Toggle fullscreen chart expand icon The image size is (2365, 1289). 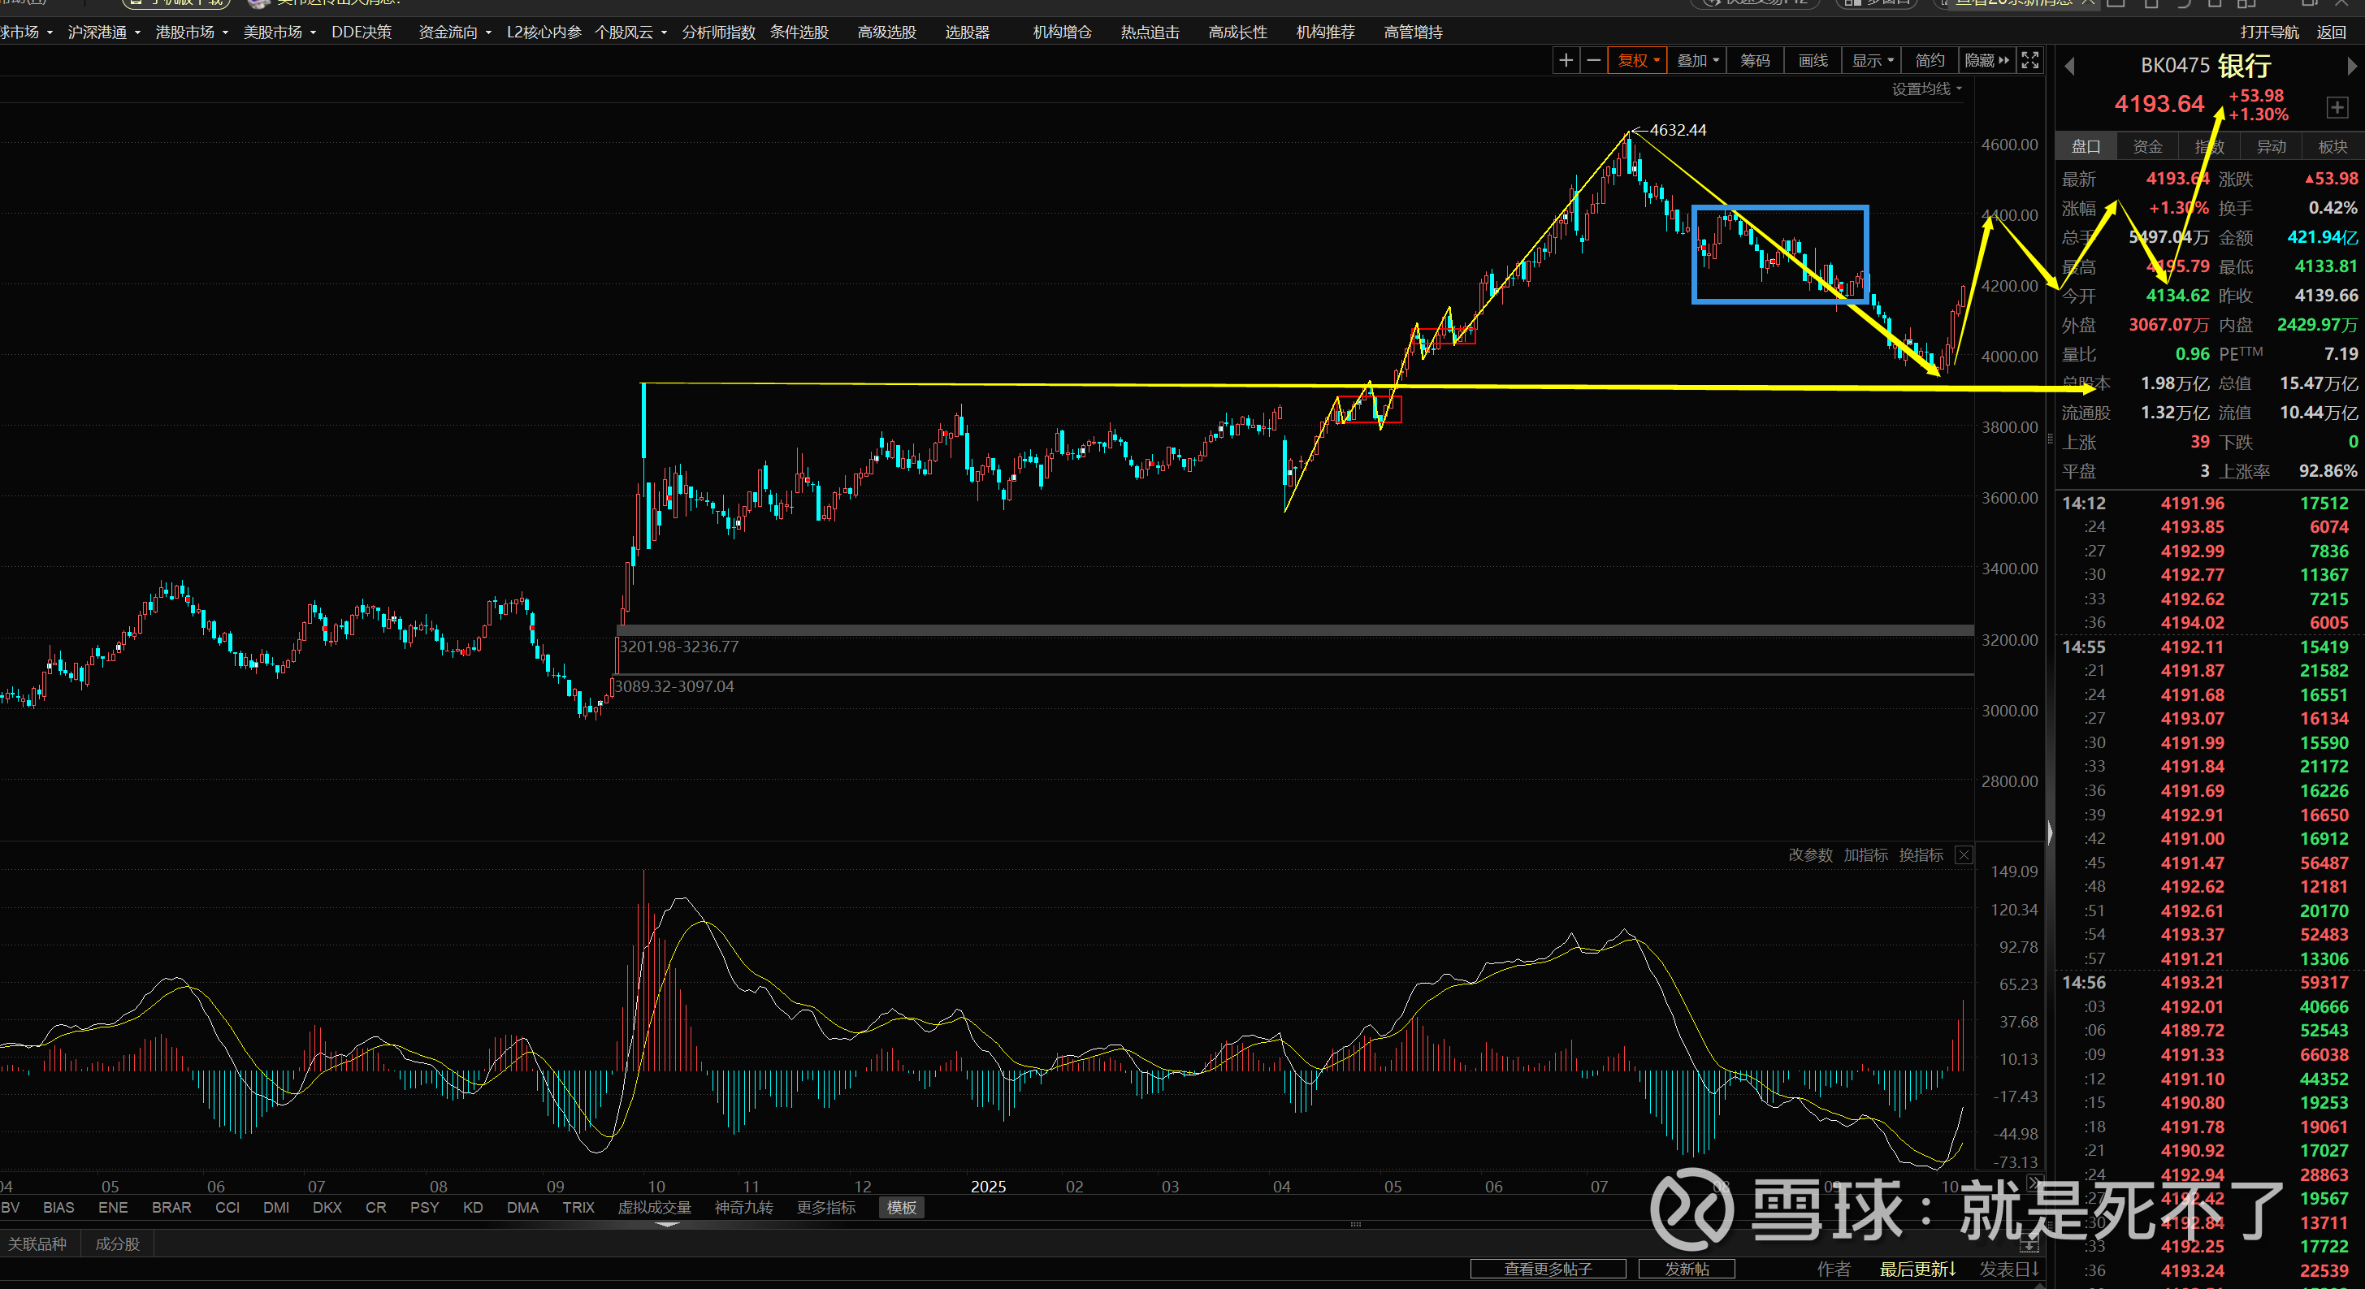(x=2030, y=61)
